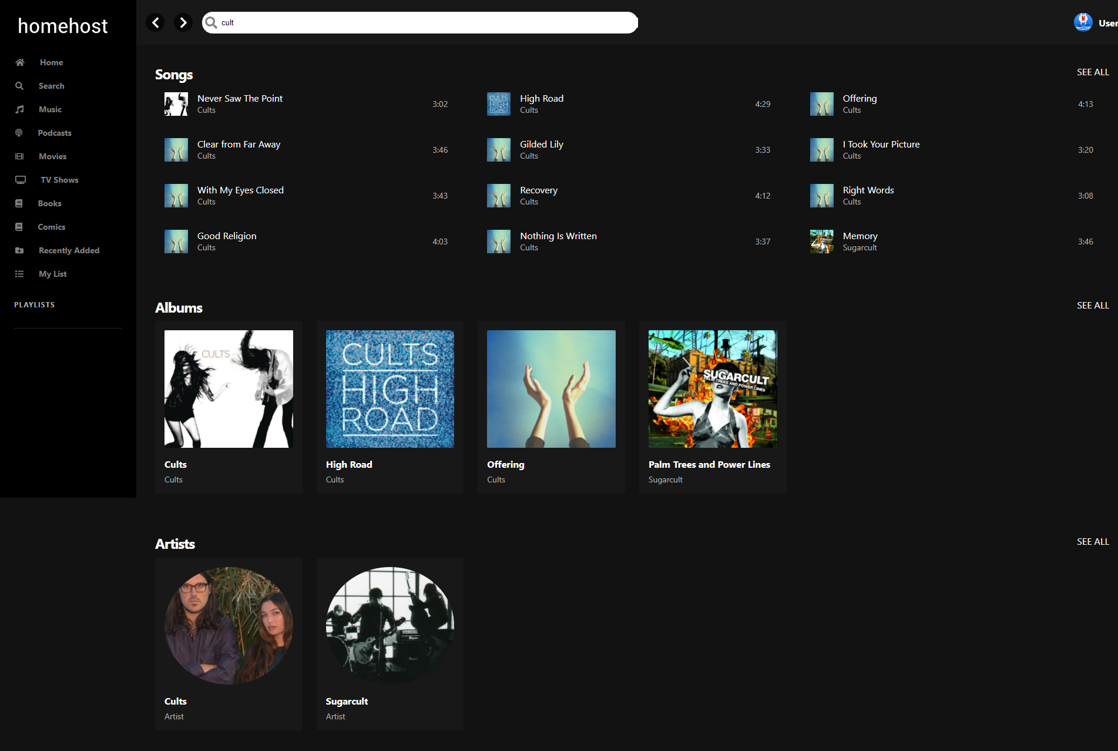Image resolution: width=1118 pixels, height=751 pixels.
Task: Open the Cults album cover
Action: pyautogui.click(x=229, y=389)
